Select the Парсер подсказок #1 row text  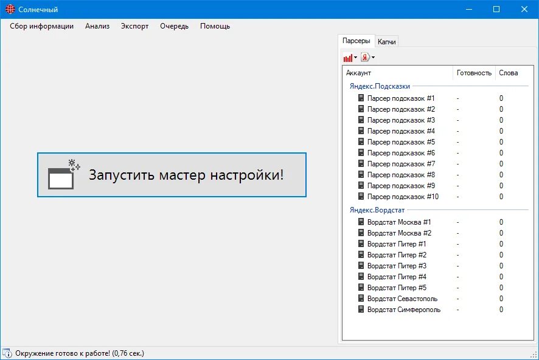point(401,98)
